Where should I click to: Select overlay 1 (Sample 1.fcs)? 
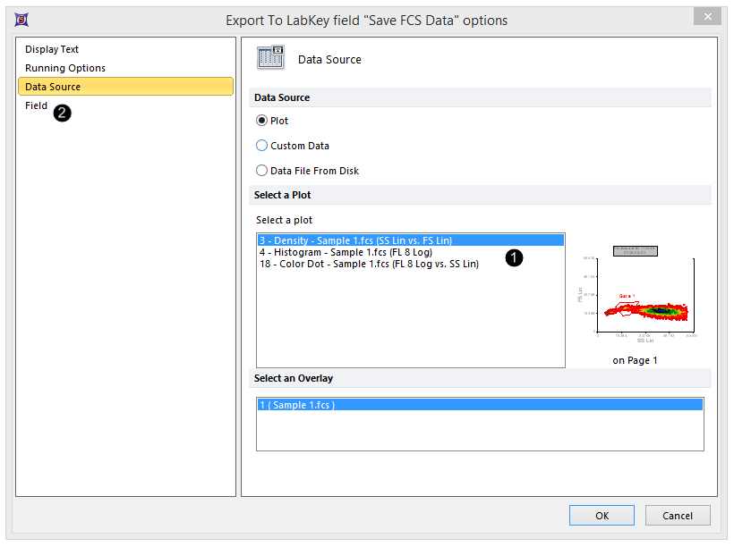(297, 405)
